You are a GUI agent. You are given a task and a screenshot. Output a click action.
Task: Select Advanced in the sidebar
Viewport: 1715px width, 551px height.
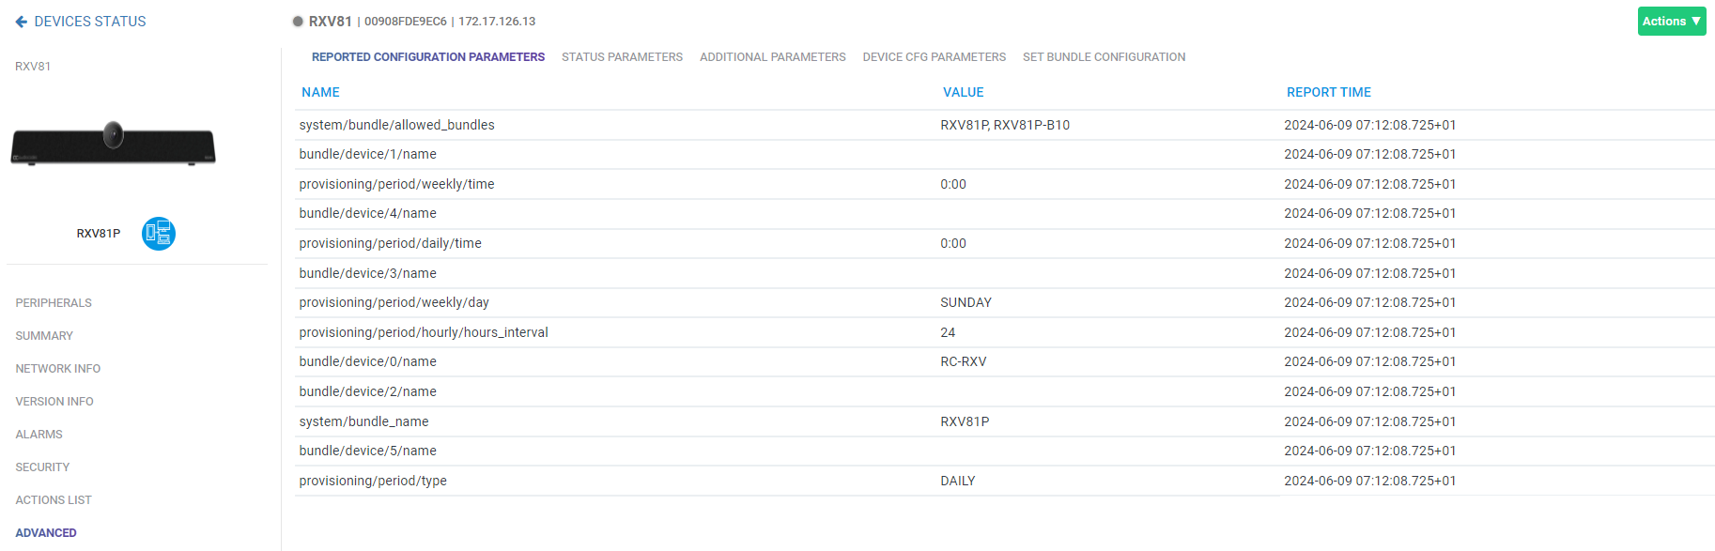point(46,533)
